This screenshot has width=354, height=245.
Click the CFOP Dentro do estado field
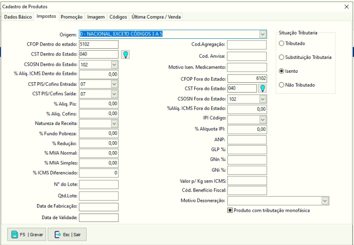[x=99, y=44]
